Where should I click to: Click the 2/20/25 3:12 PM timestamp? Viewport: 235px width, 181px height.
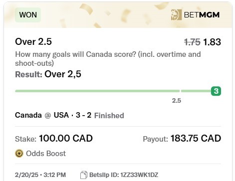[40, 175]
